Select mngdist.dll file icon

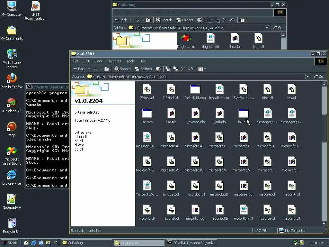(x=171, y=186)
